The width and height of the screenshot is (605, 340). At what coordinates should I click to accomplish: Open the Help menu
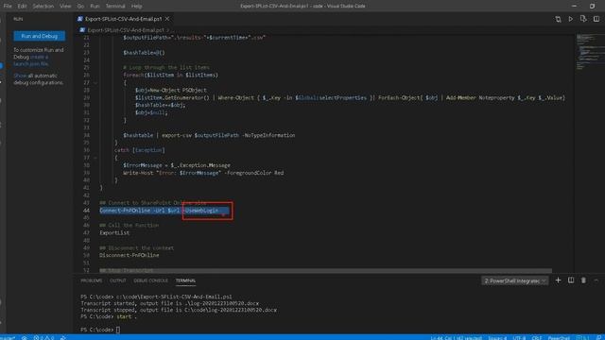(136, 7)
